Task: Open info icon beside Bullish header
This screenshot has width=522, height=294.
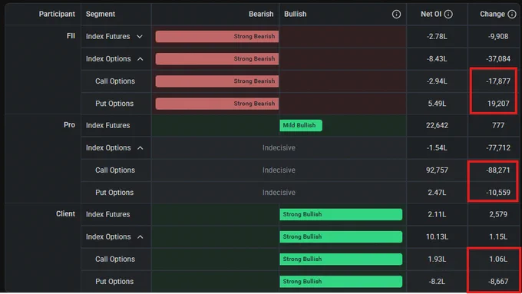Action: tap(396, 14)
